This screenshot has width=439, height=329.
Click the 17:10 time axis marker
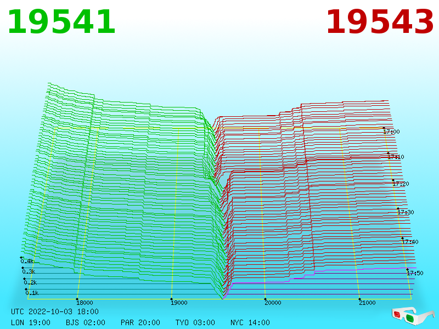coord(396,157)
